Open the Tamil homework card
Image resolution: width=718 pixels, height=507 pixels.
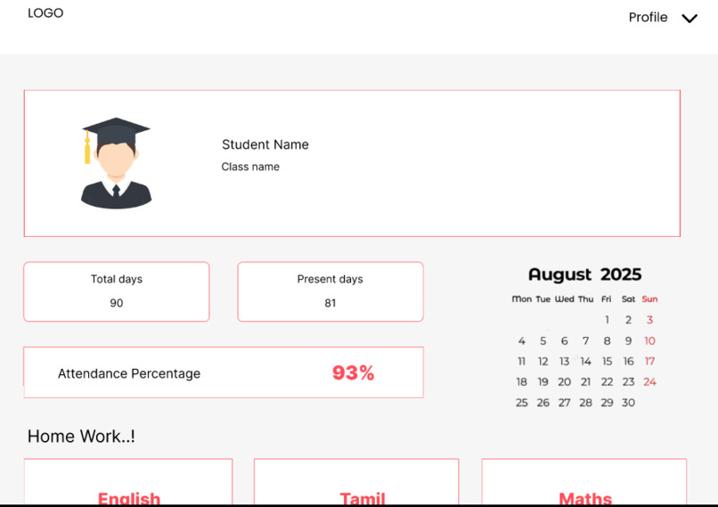point(356,481)
